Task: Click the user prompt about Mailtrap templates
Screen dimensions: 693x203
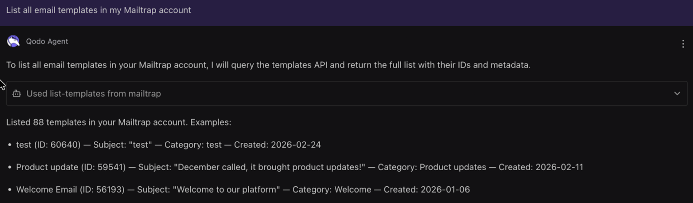Action: (x=98, y=10)
